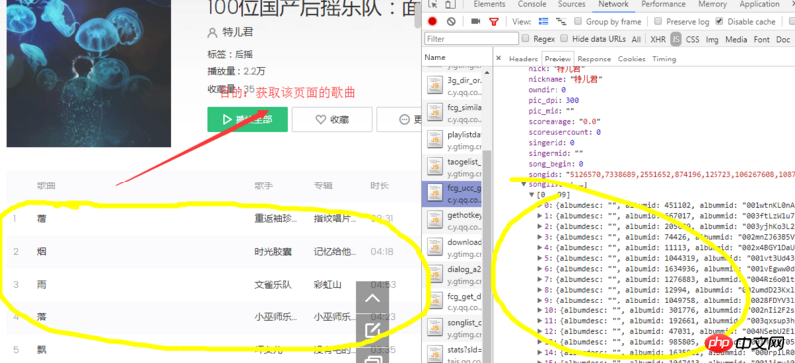This screenshot has width=795, height=363.
Task: Open the Application tab
Action: [759, 4]
